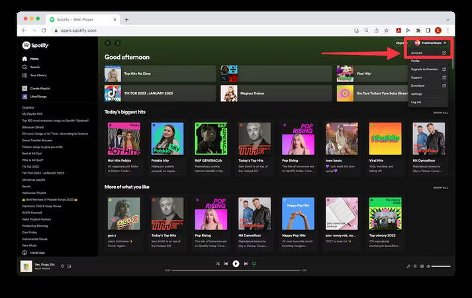The image size is (472, 298).
Task: Click the Spotify logo
Action: coord(35,46)
